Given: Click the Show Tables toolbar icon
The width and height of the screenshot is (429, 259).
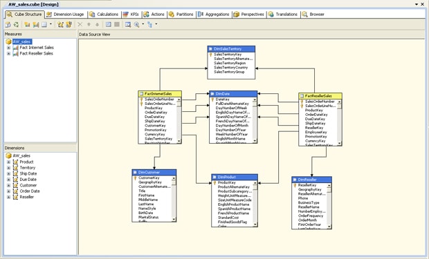Looking at the screenshot, I should click(x=109, y=25).
